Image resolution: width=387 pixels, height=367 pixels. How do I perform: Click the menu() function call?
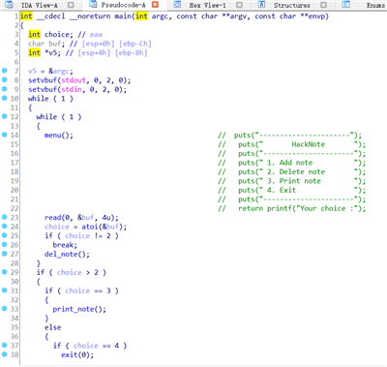point(59,135)
